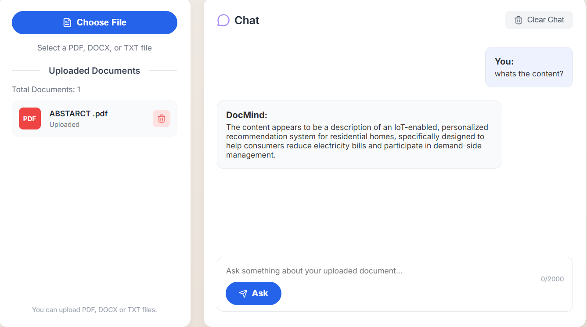Focus the question input field

(379, 271)
